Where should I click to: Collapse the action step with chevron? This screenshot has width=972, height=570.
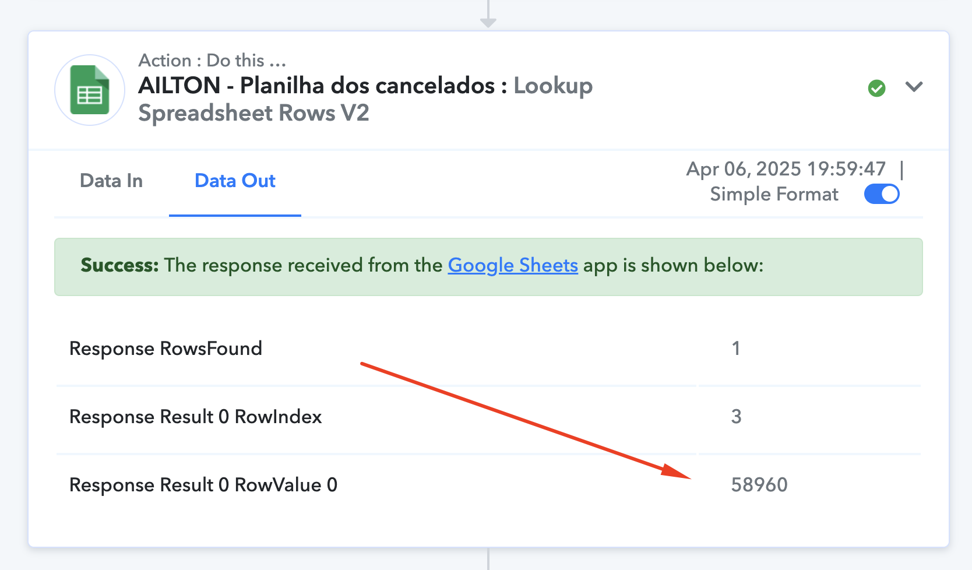(x=914, y=87)
